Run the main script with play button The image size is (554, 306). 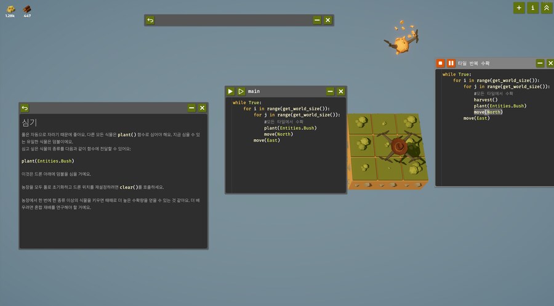[x=231, y=91]
